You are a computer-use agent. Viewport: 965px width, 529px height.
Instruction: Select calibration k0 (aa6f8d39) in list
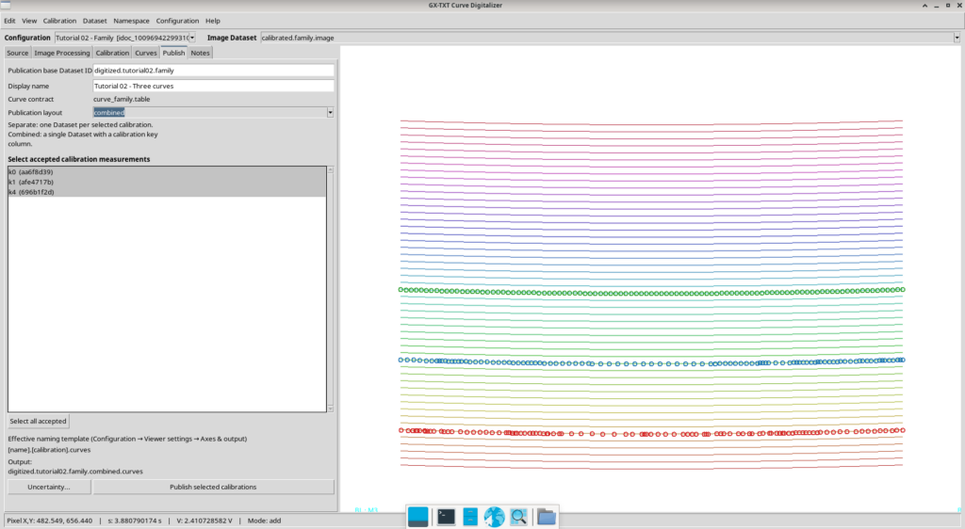167,172
